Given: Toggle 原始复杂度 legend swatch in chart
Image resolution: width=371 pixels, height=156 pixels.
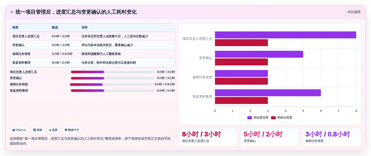Looking at the screenshot, I should (250, 118).
